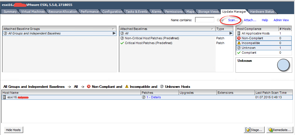Open the Hardware Status tab
The height and width of the screenshot is (135, 295).
pos(262,12)
